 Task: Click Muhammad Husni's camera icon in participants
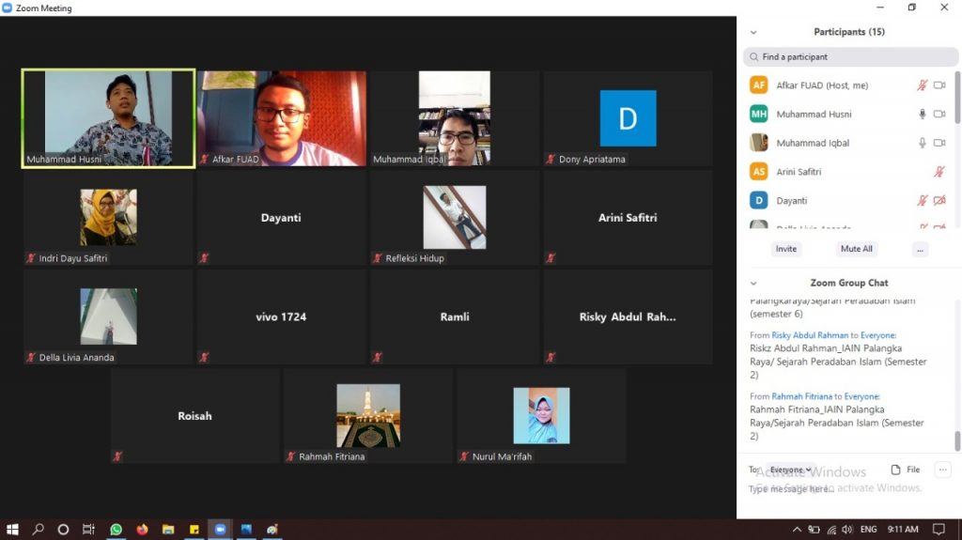(x=939, y=115)
